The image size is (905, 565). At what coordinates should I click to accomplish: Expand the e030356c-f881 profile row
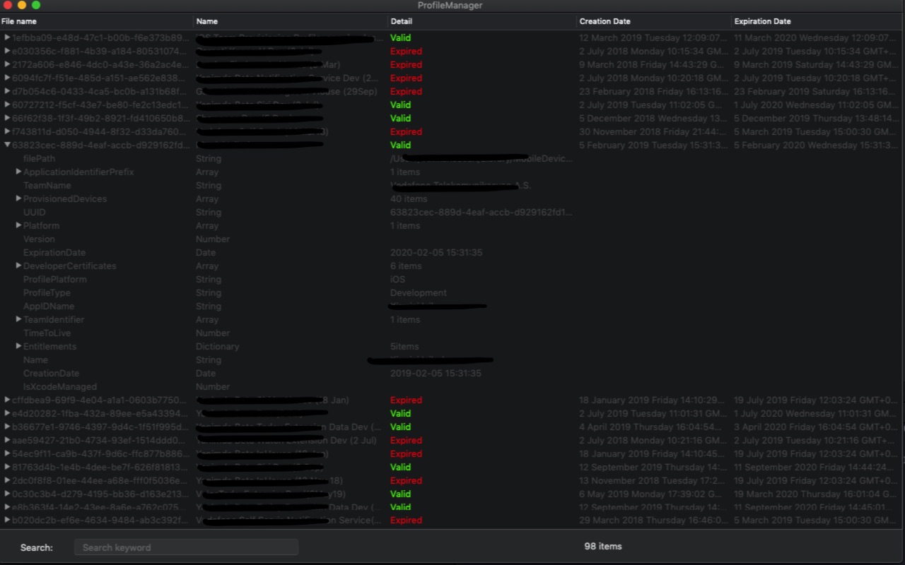coord(7,51)
